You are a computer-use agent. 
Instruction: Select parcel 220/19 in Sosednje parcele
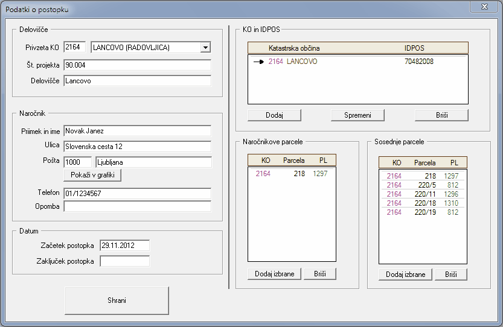pyautogui.click(x=423, y=212)
